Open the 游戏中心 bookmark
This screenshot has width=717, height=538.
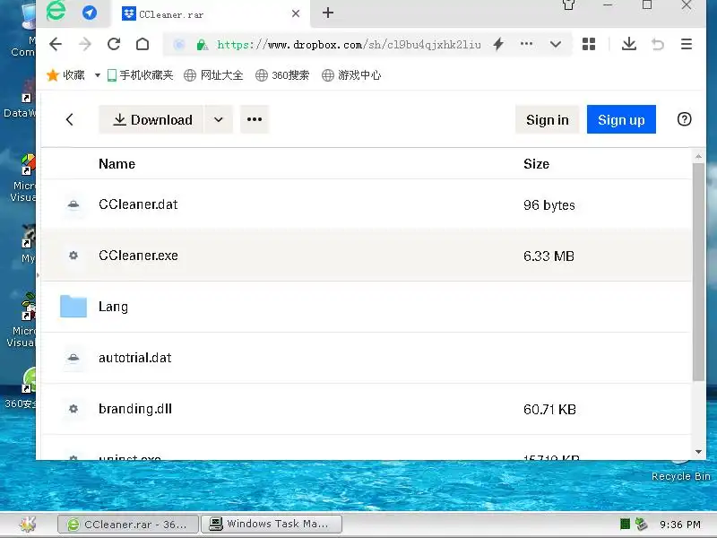click(x=351, y=75)
